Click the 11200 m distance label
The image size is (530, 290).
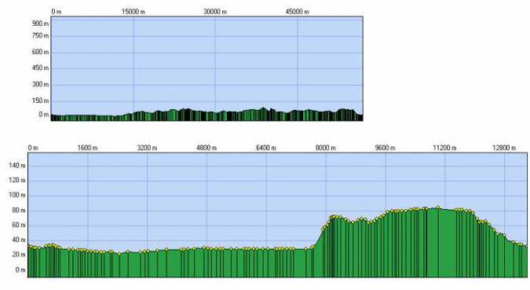pyautogui.click(x=445, y=148)
